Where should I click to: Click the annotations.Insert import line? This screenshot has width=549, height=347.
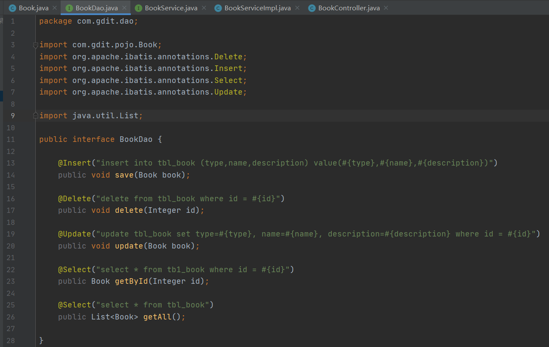coord(143,68)
